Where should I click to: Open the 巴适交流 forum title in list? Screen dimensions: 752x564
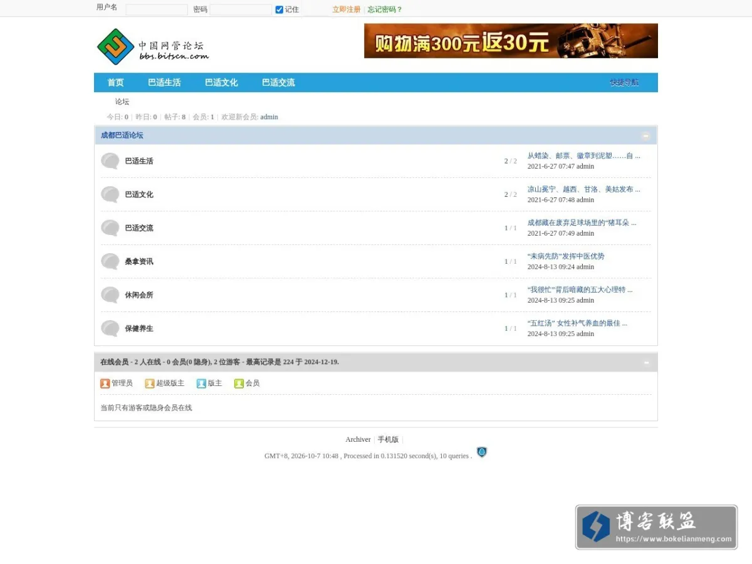pos(139,228)
